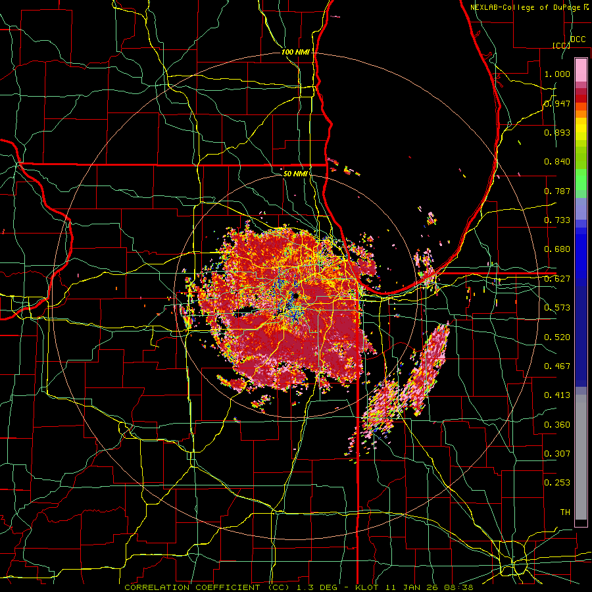Click the 0.840 scale value
Image resolution: width=592 pixels, height=592 pixels.
[557, 162]
